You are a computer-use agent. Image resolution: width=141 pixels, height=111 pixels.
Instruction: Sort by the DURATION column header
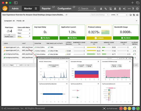[38, 43]
